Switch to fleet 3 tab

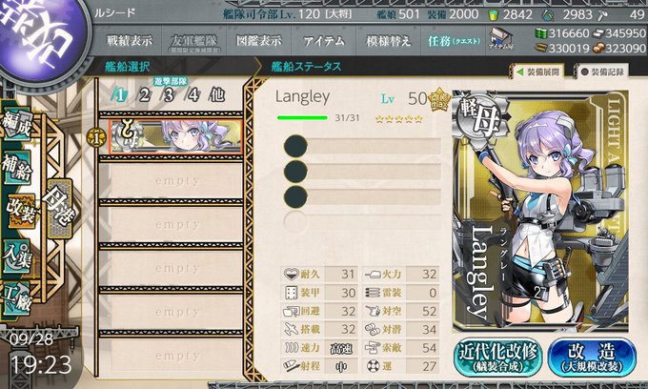[x=169, y=95]
